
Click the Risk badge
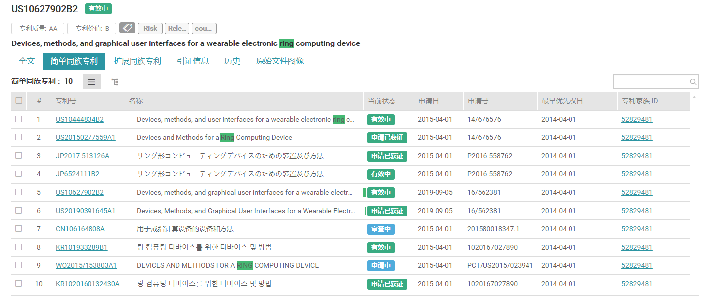150,28
